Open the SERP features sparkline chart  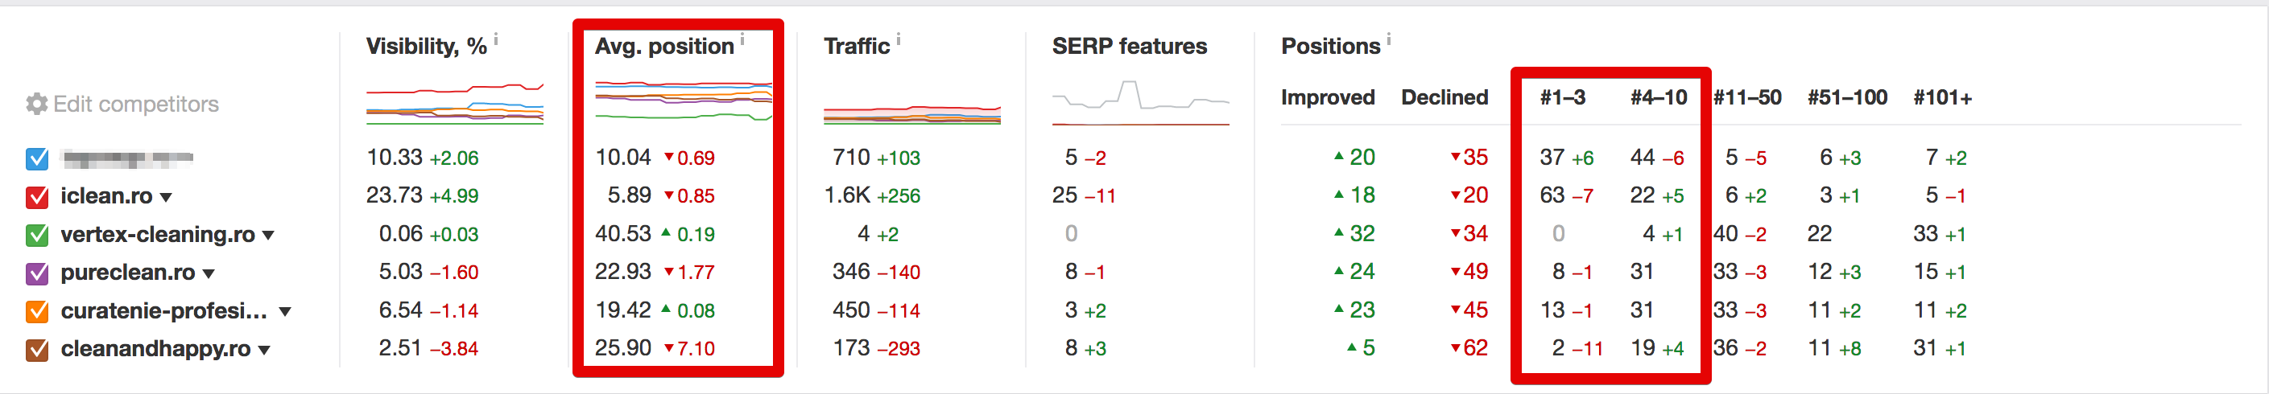tap(1141, 103)
